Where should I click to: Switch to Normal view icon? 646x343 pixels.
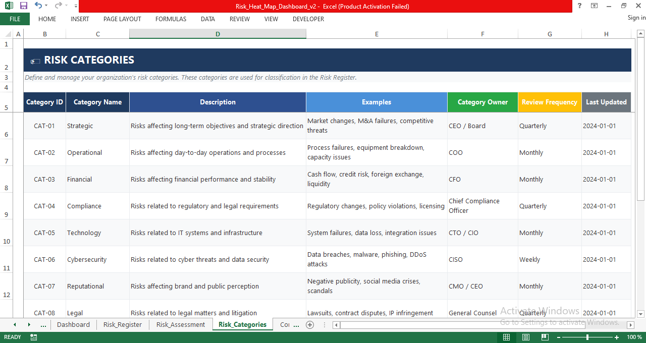506,337
